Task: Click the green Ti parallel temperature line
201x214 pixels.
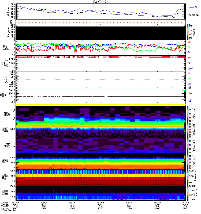Action: point(100,90)
